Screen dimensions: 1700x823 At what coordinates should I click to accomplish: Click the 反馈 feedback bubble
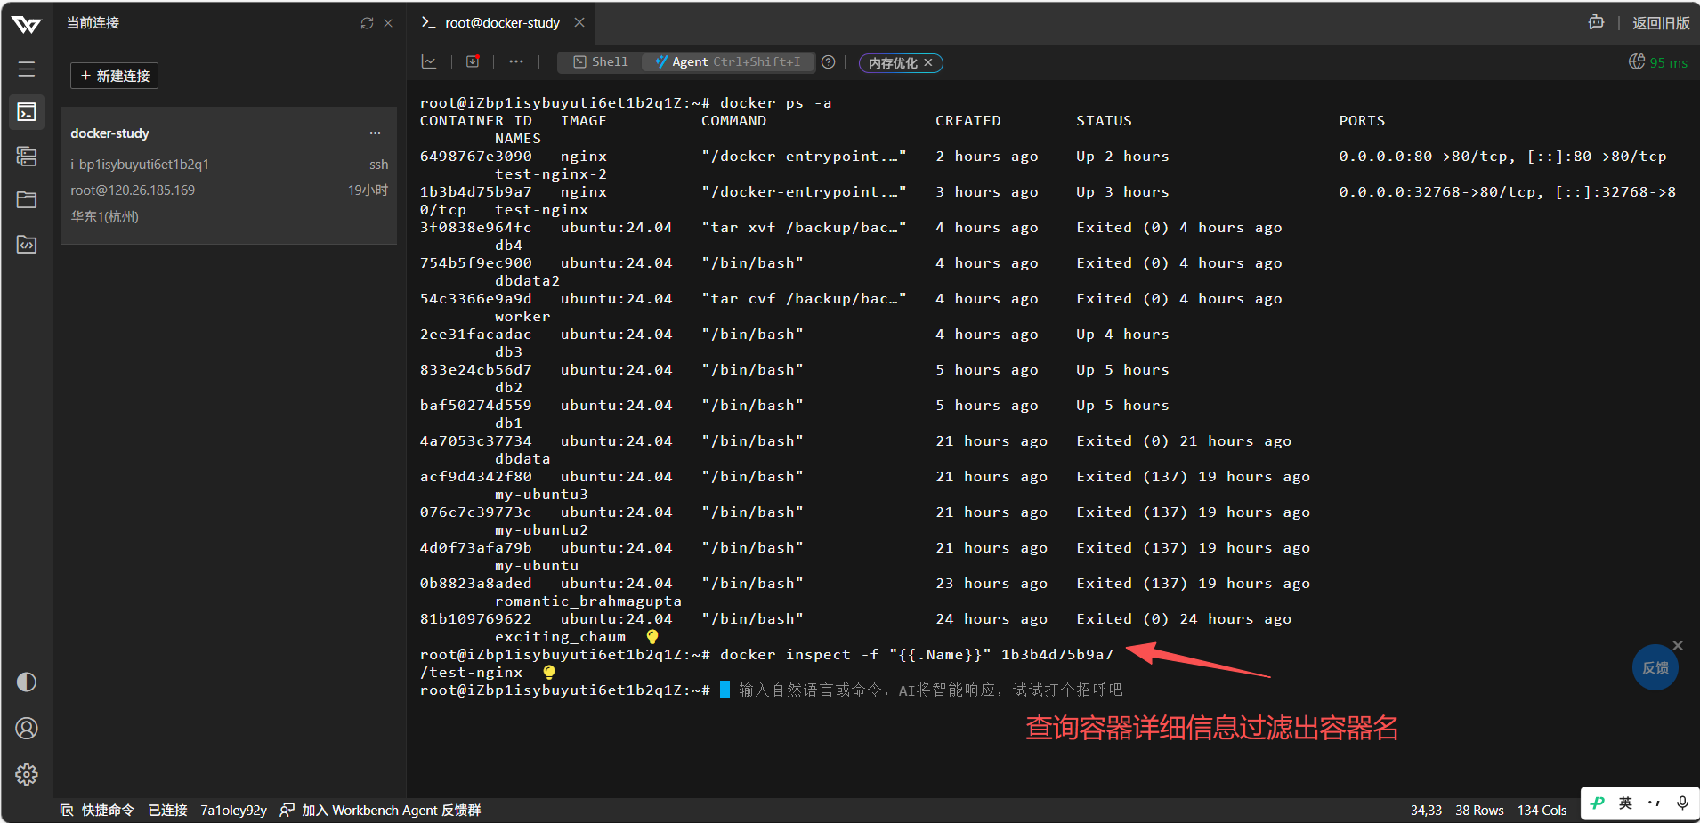tap(1655, 667)
